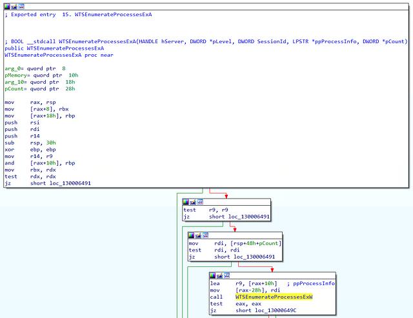Viewport: 413px width, 318px height.
Task: Click the 'push rdi' instruction
Action: click(x=22, y=129)
